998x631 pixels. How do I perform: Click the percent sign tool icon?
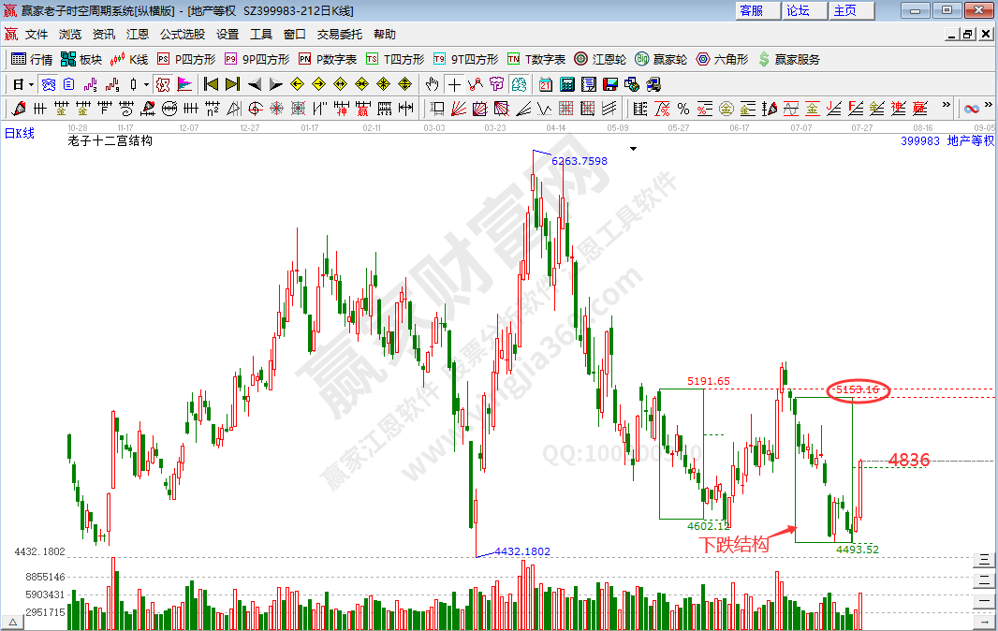pos(683,108)
